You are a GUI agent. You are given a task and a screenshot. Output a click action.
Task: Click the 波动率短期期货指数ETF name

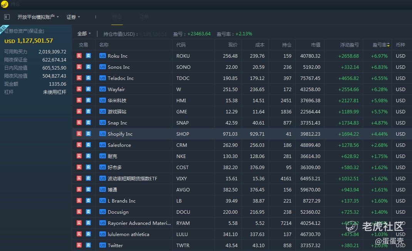pos(132,179)
